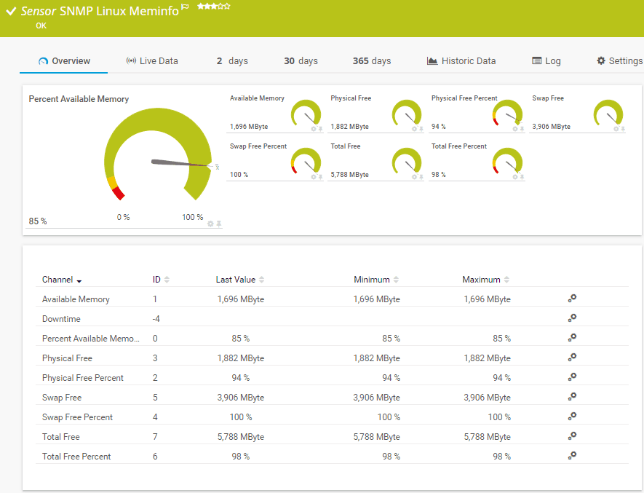Image resolution: width=644 pixels, height=493 pixels.
Task: Pin the Swap Free gauge
Action: tap(622, 129)
